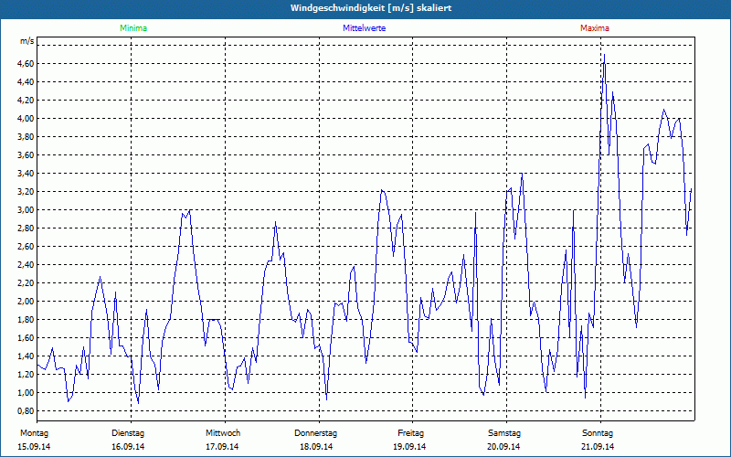The width and height of the screenshot is (731, 457).
Task: Click the 1,80 y-axis value
Action: click(26, 319)
